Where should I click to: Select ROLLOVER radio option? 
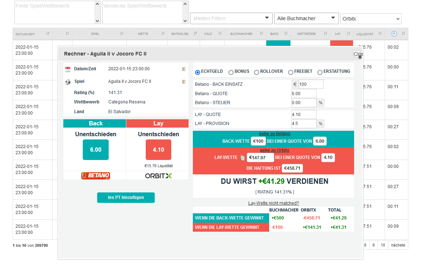coord(257,72)
